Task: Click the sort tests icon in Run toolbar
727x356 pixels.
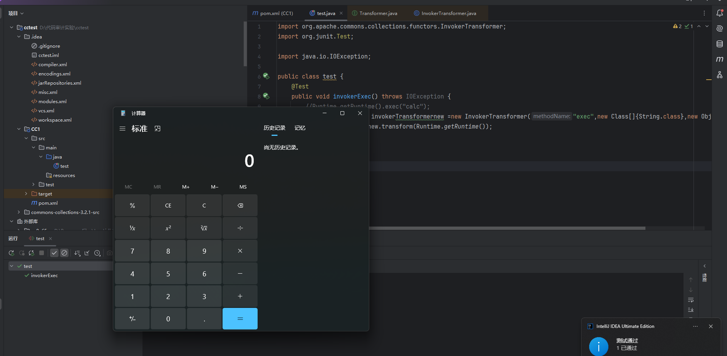Action: tap(77, 253)
